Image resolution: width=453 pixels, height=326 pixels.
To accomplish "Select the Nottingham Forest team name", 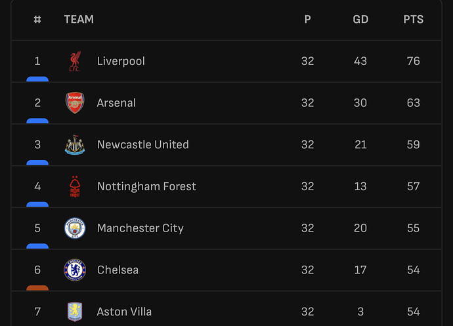I will [146, 186].
